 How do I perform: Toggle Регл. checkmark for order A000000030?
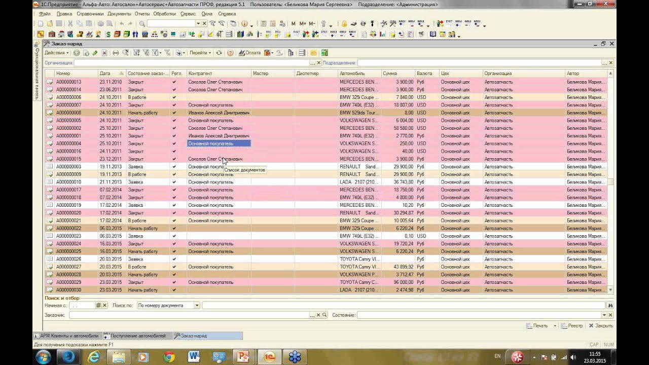click(x=174, y=290)
